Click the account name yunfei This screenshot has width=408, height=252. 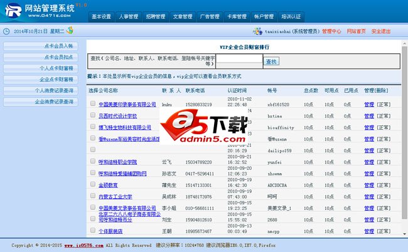click(274, 162)
